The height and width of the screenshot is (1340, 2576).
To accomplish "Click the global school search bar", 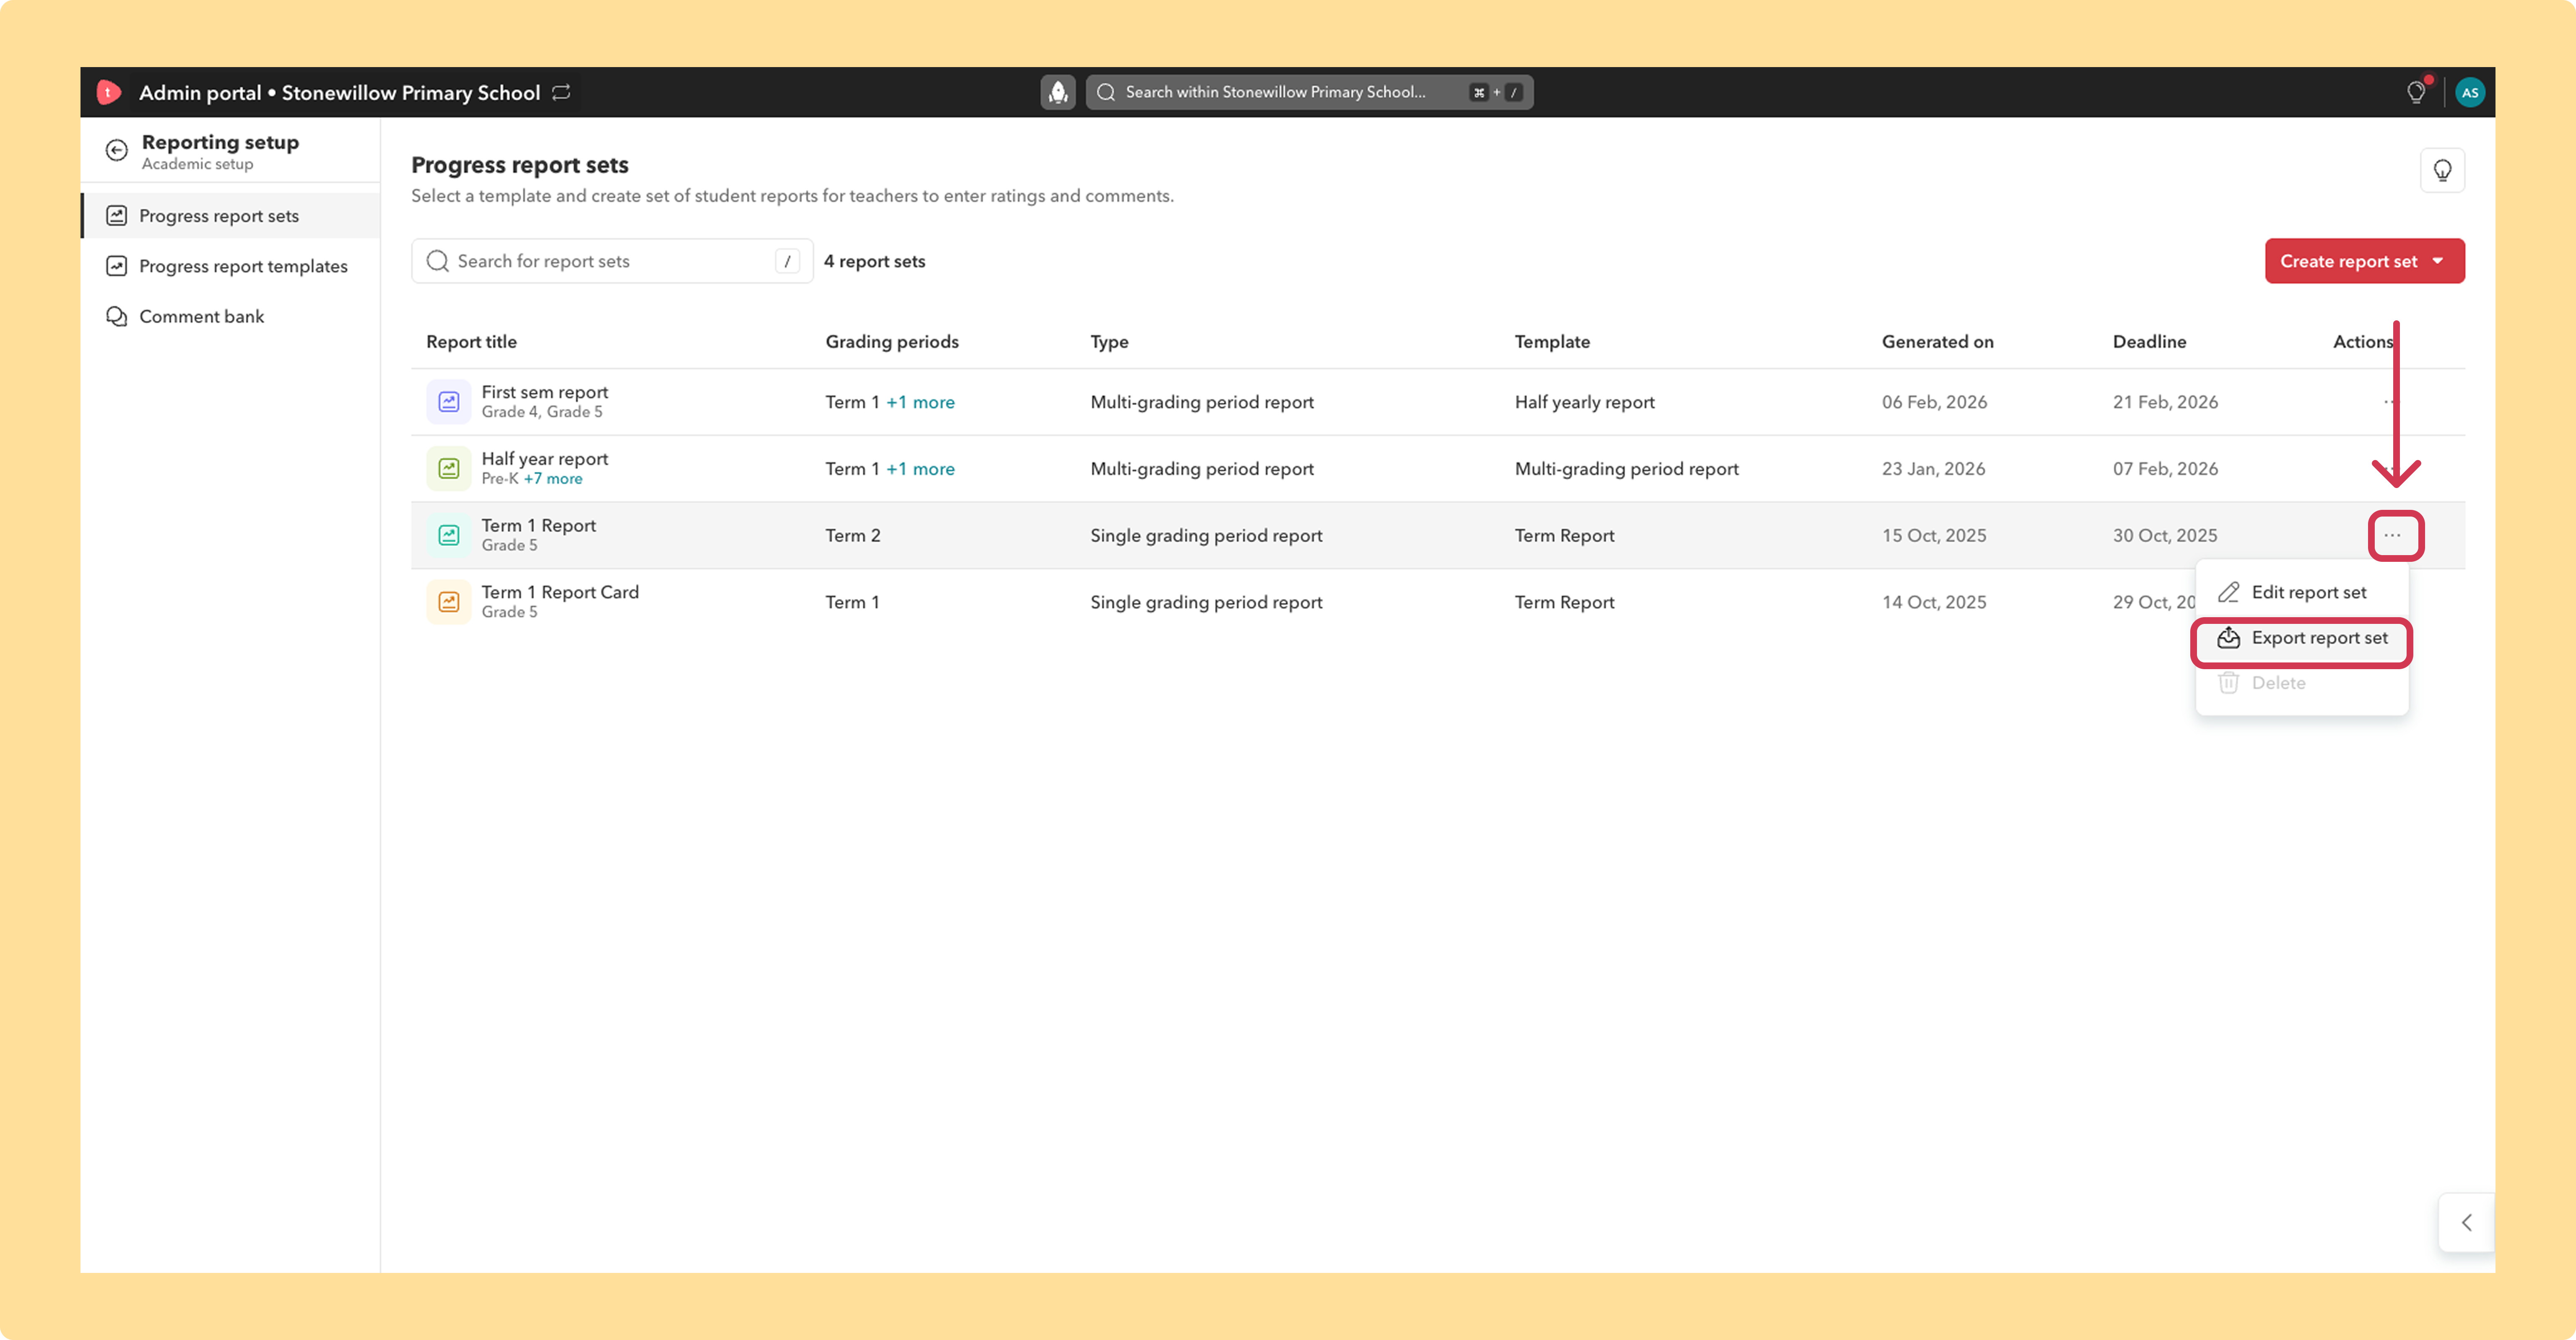I will 1309,92.
